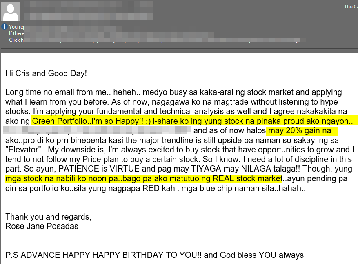Click the sender profile avatar picture
This screenshot has height=264, width=358.
(x=11, y=11)
